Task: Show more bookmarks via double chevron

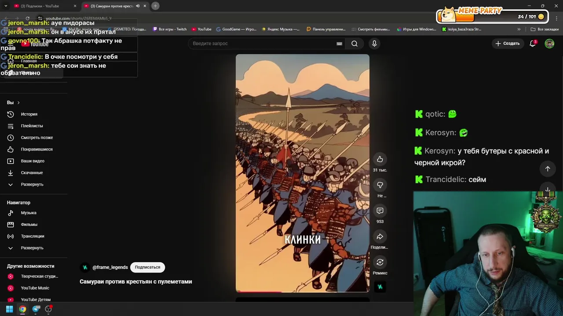Action: tap(519, 29)
